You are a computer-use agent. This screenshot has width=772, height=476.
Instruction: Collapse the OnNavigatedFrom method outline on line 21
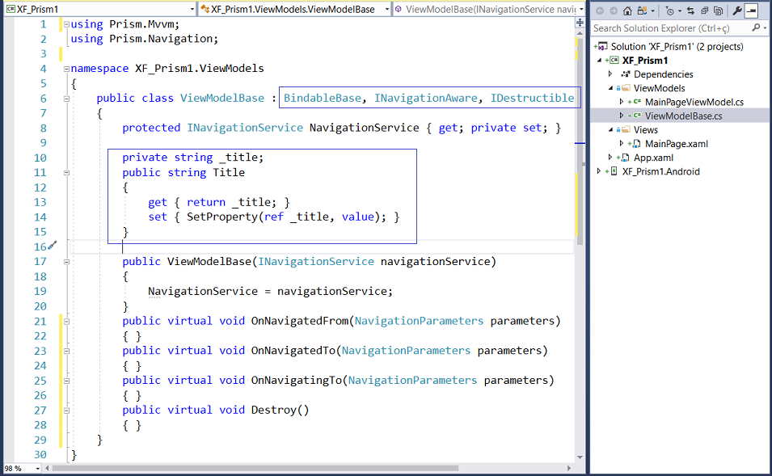point(64,321)
